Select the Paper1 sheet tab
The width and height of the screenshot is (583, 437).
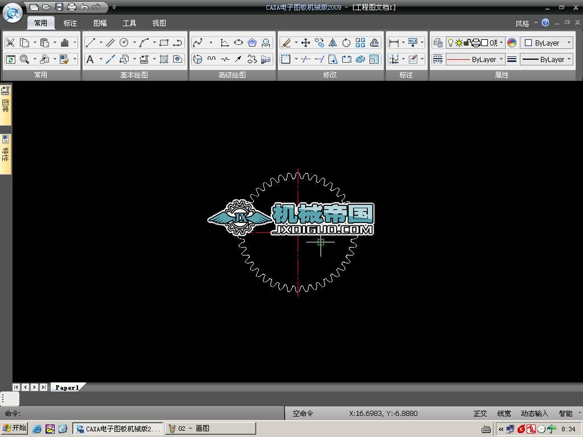tap(67, 387)
